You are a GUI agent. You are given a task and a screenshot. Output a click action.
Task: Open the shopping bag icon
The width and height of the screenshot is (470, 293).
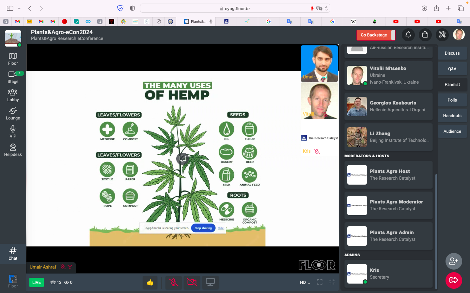(x=425, y=35)
